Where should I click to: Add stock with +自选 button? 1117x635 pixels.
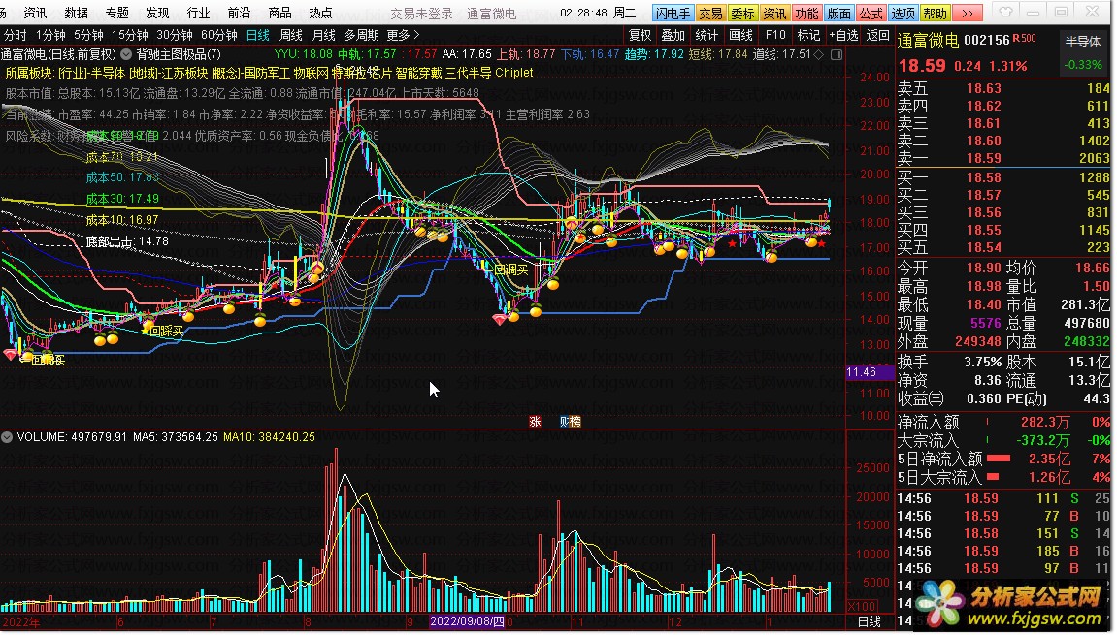(x=843, y=35)
